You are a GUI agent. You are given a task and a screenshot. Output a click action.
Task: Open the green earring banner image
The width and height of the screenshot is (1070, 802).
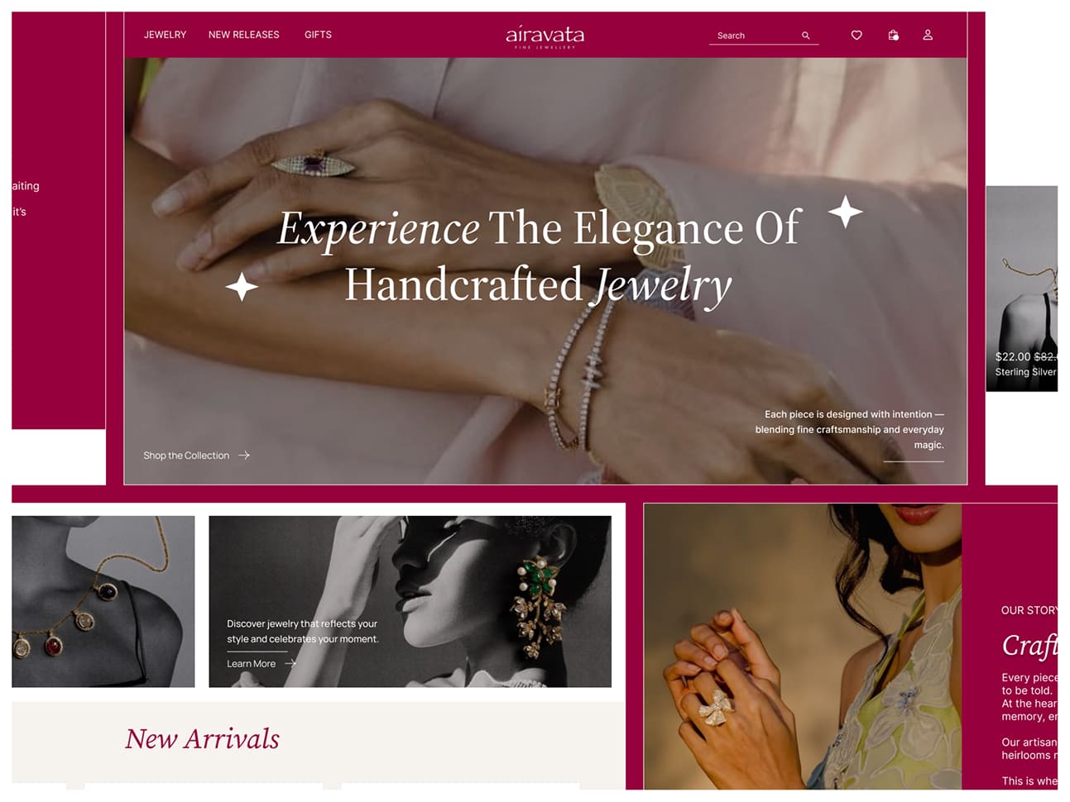pyautogui.click(x=410, y=601)
